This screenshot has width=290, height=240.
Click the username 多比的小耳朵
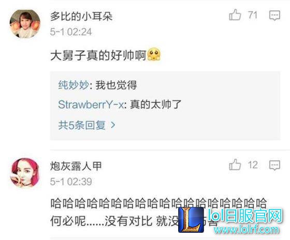click(x=81, y=16)
